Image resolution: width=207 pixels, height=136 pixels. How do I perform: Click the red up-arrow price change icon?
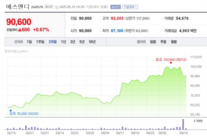click(x=19, y=30)
